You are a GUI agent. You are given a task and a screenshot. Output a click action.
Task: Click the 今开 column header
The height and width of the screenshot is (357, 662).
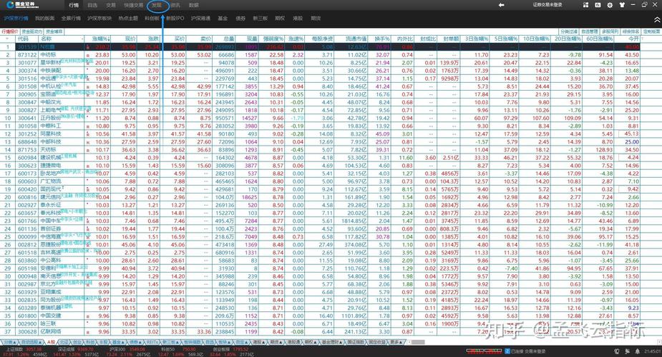pyautogui.click(x=633, y=39)
